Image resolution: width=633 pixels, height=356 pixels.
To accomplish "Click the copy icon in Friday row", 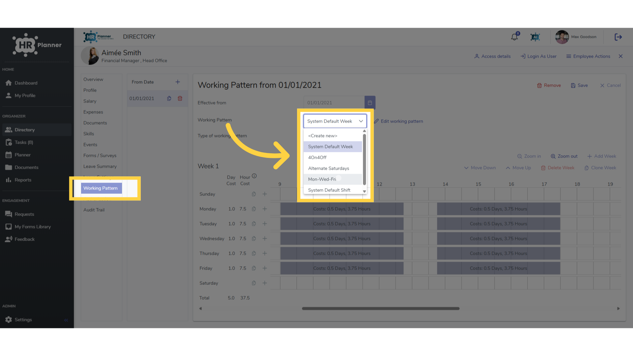I will pyautogui.click(x=254, y=268).
